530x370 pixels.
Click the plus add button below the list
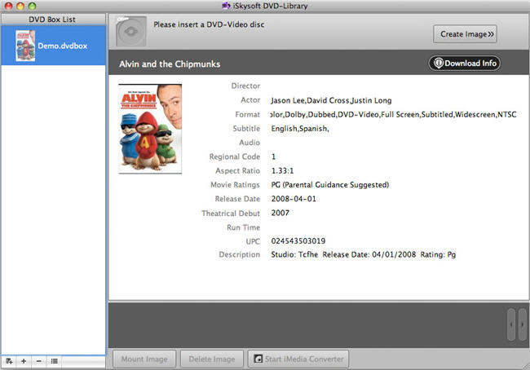pyautogui.click(x=24, y=361)
